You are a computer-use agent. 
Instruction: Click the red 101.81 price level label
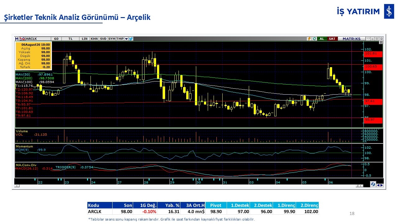point(373,54)
